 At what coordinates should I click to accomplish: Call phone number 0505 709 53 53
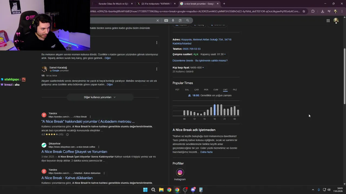pos(192,49)
